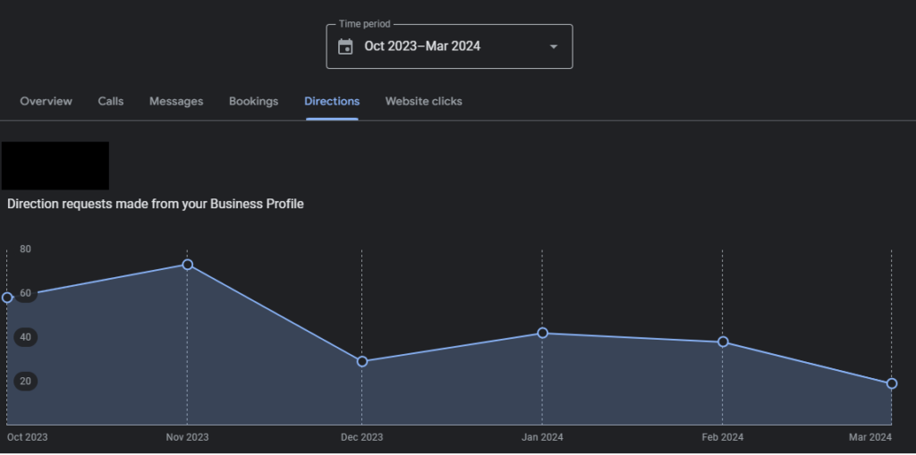Select the Oct 2023–Mar 2024 time period field
Screen dimensions: 916x455
coord(449,46)
